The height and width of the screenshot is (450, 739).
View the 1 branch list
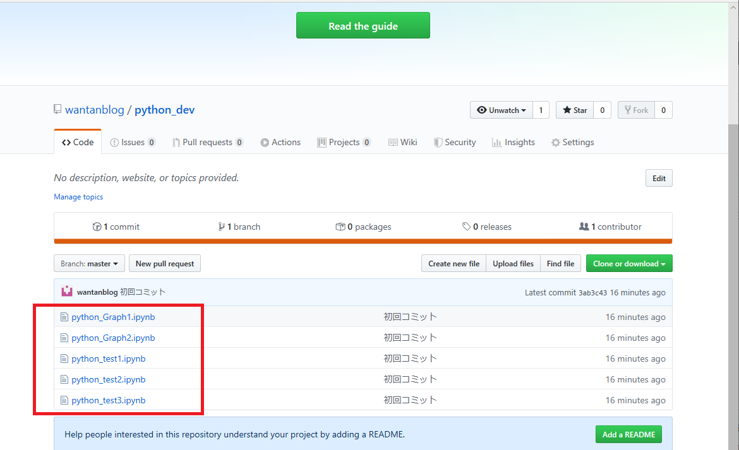coord(239,227)
